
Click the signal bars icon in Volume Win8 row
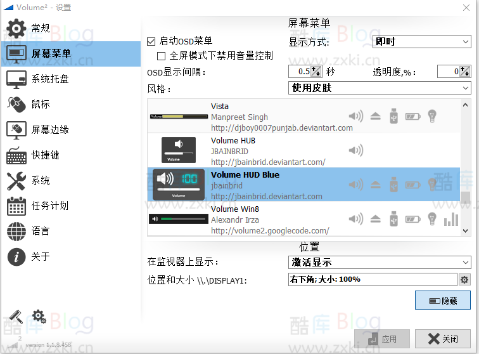click(x=451, y=219)
